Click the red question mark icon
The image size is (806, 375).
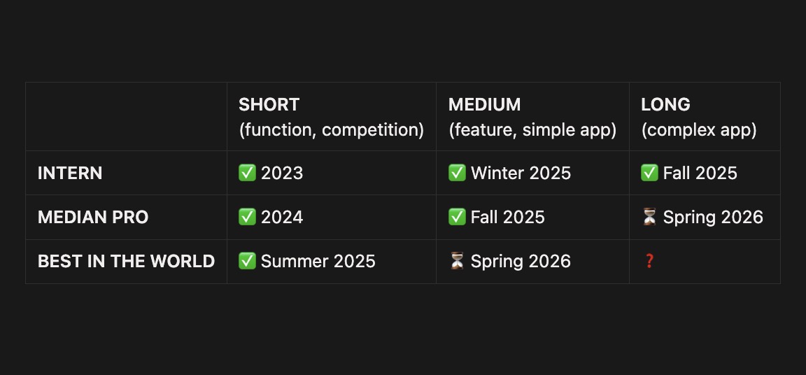tap(649, 262)
